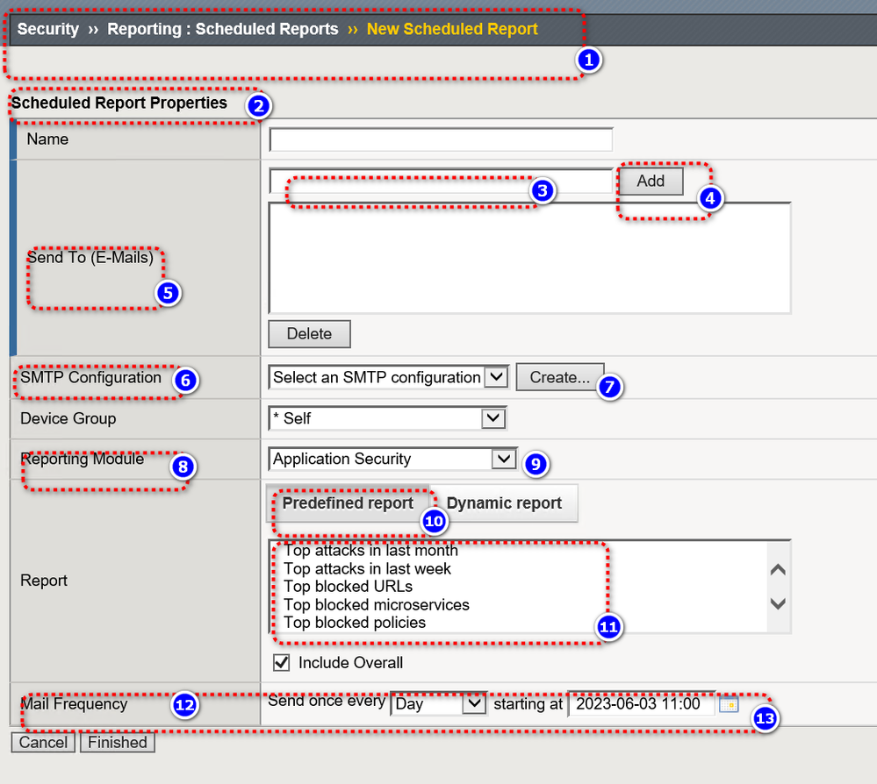The image size is (877, 784).
Task: Expand the mail frequency Day dropdown
Action: (x=438, y=703)
